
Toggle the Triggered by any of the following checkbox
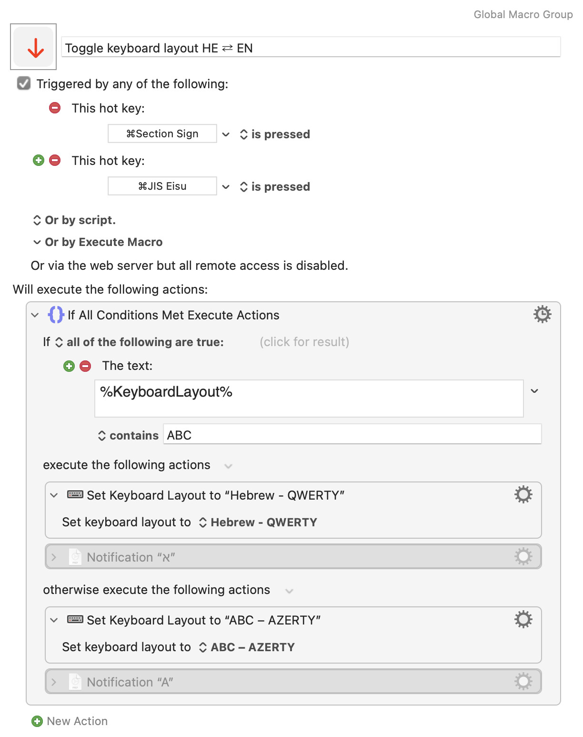[24, 83]
